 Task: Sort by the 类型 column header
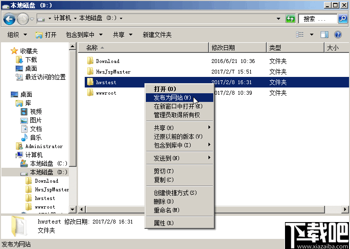pos(295,48)
